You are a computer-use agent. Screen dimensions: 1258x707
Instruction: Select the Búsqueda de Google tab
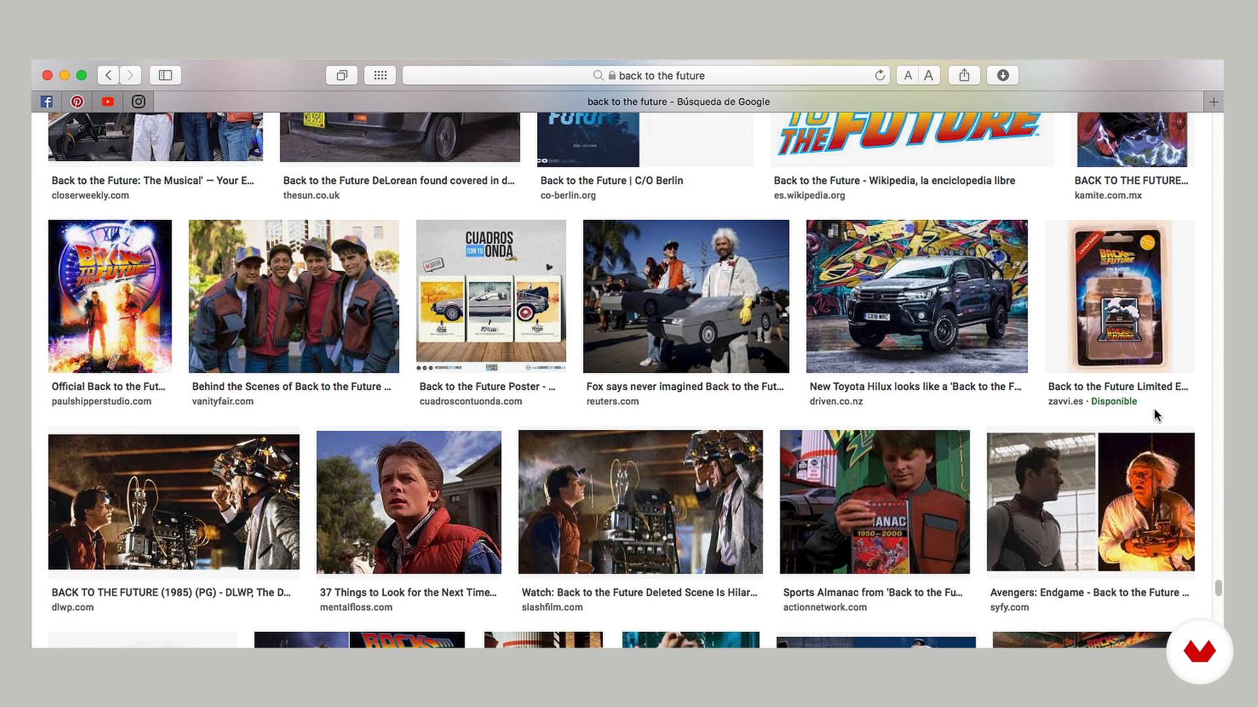[x=678, y=101]
